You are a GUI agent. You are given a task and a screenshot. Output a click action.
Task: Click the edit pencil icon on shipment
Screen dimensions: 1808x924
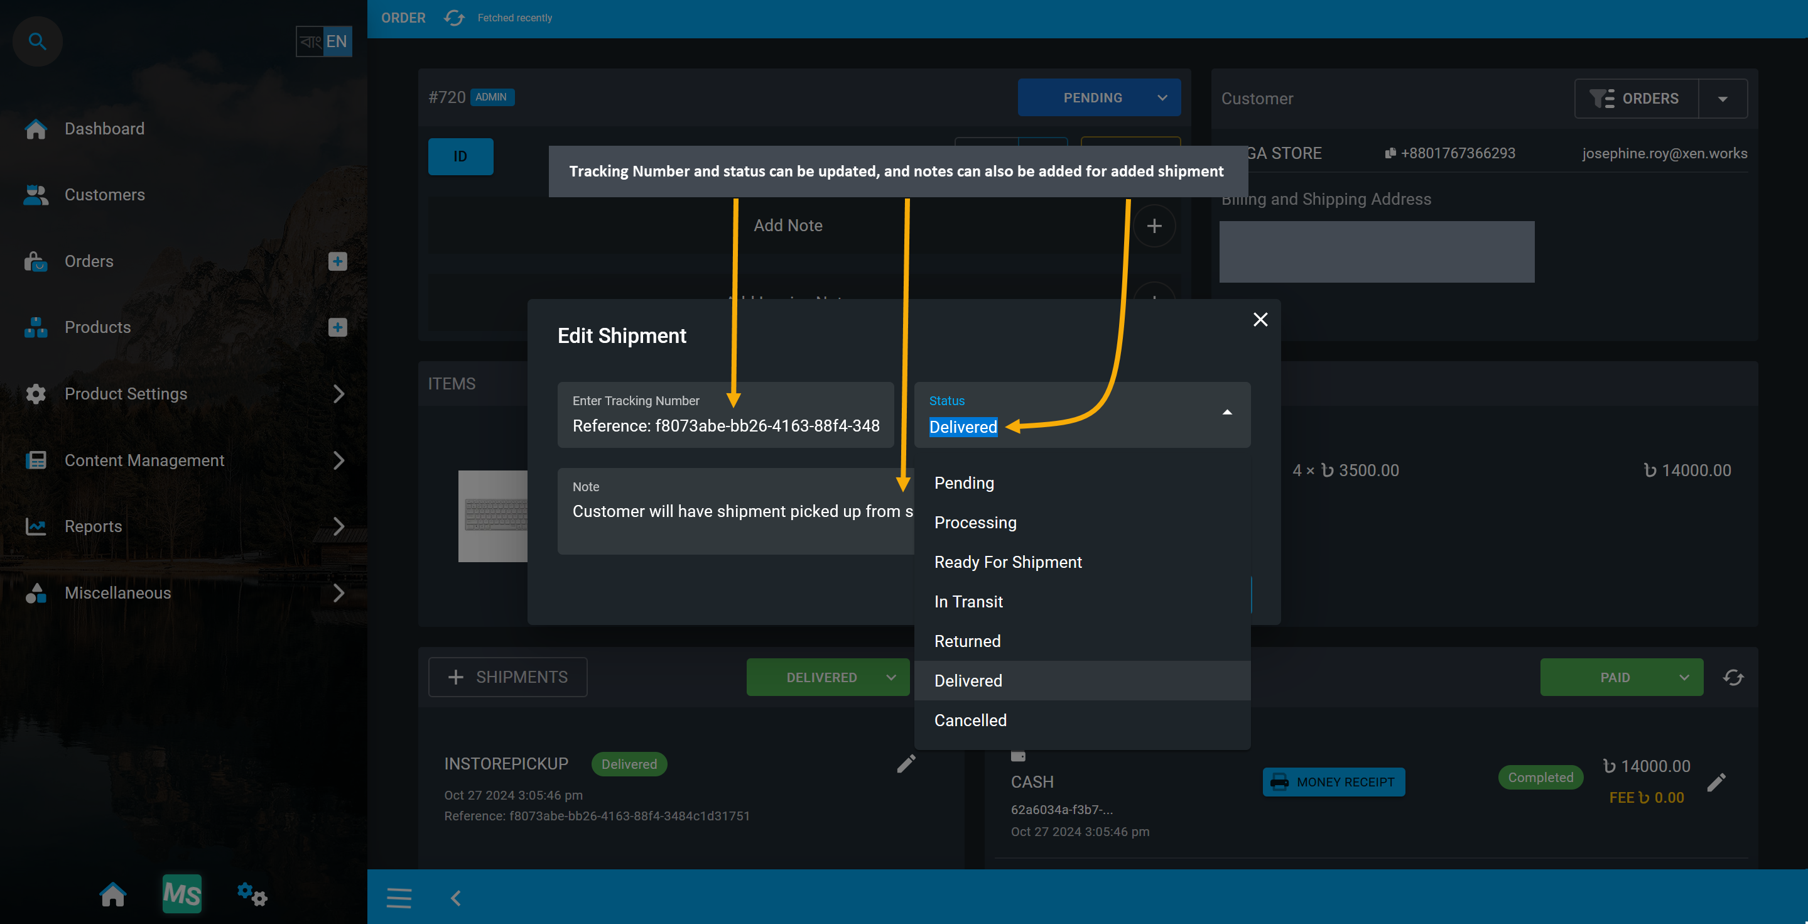point(907,764)
